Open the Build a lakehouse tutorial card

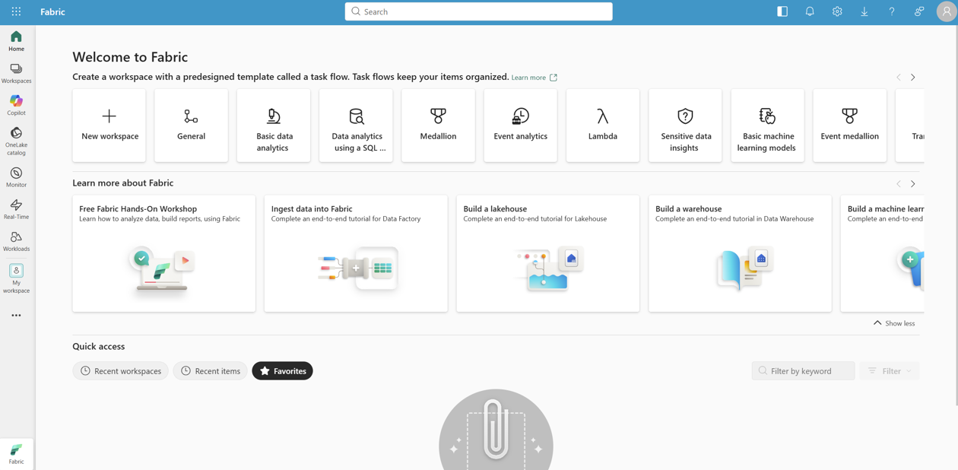547,253
